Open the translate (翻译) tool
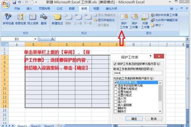This screenshot has width=191, height=127. (44, 19)
